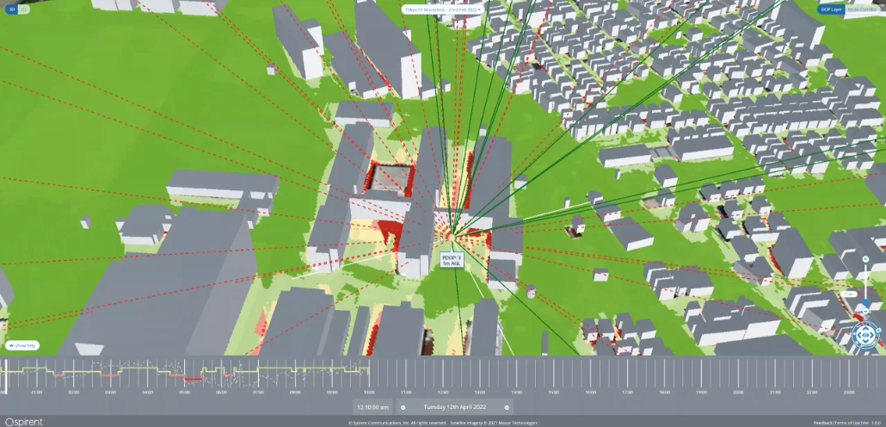Viewport: 886px width, 427px height.
Task: Open the Tuesday 12th April 2022 date picker
Action: (x=454, y=407)
